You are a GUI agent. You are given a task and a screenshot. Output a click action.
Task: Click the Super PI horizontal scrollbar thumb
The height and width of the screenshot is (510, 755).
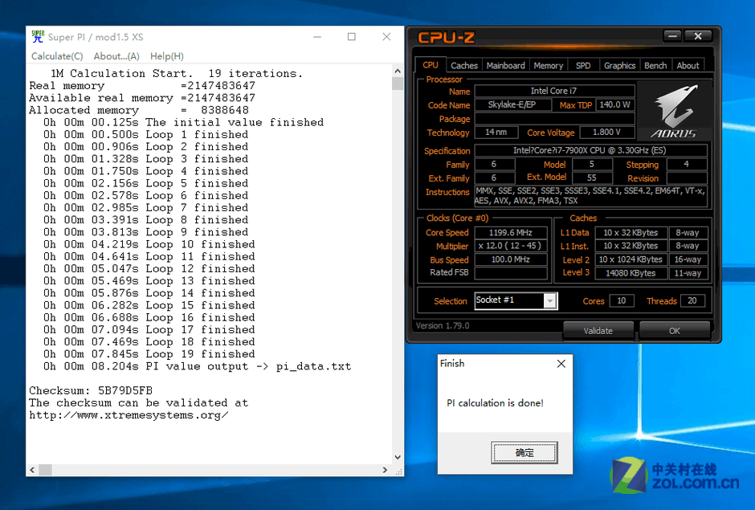[45, 470]
